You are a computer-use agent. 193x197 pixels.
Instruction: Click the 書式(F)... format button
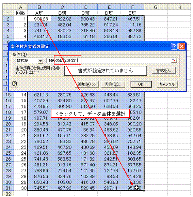pos(163,71)
